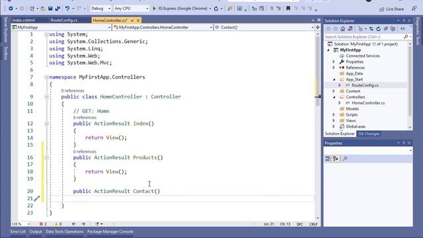The width and height of the screenshot is (423, 238).
Task: Pin the HomeController.cs tab
Action: coord(132,20)
